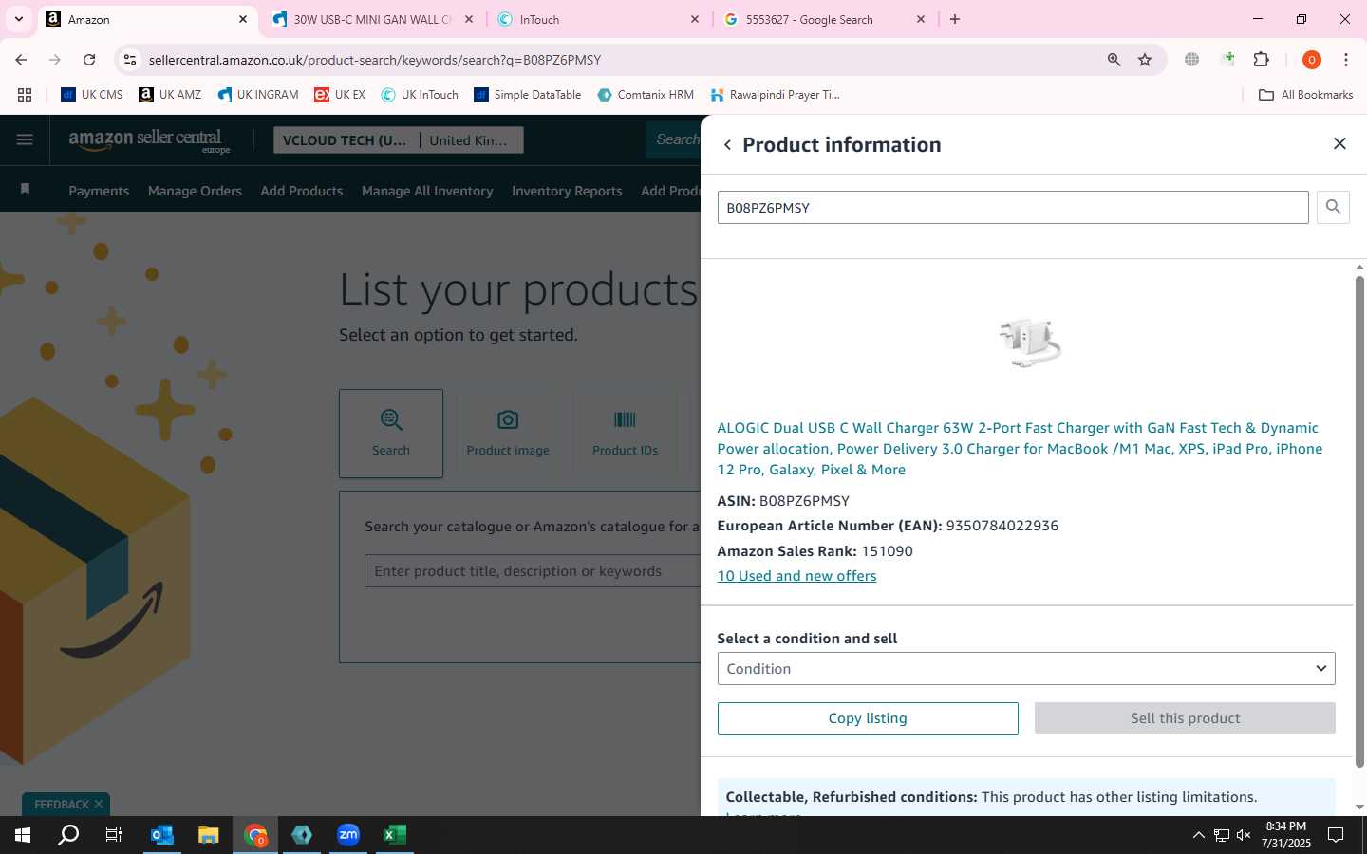Open the UK InTouch bookmark
This screenshot has width=1367, height=854.
coord(420,95)
